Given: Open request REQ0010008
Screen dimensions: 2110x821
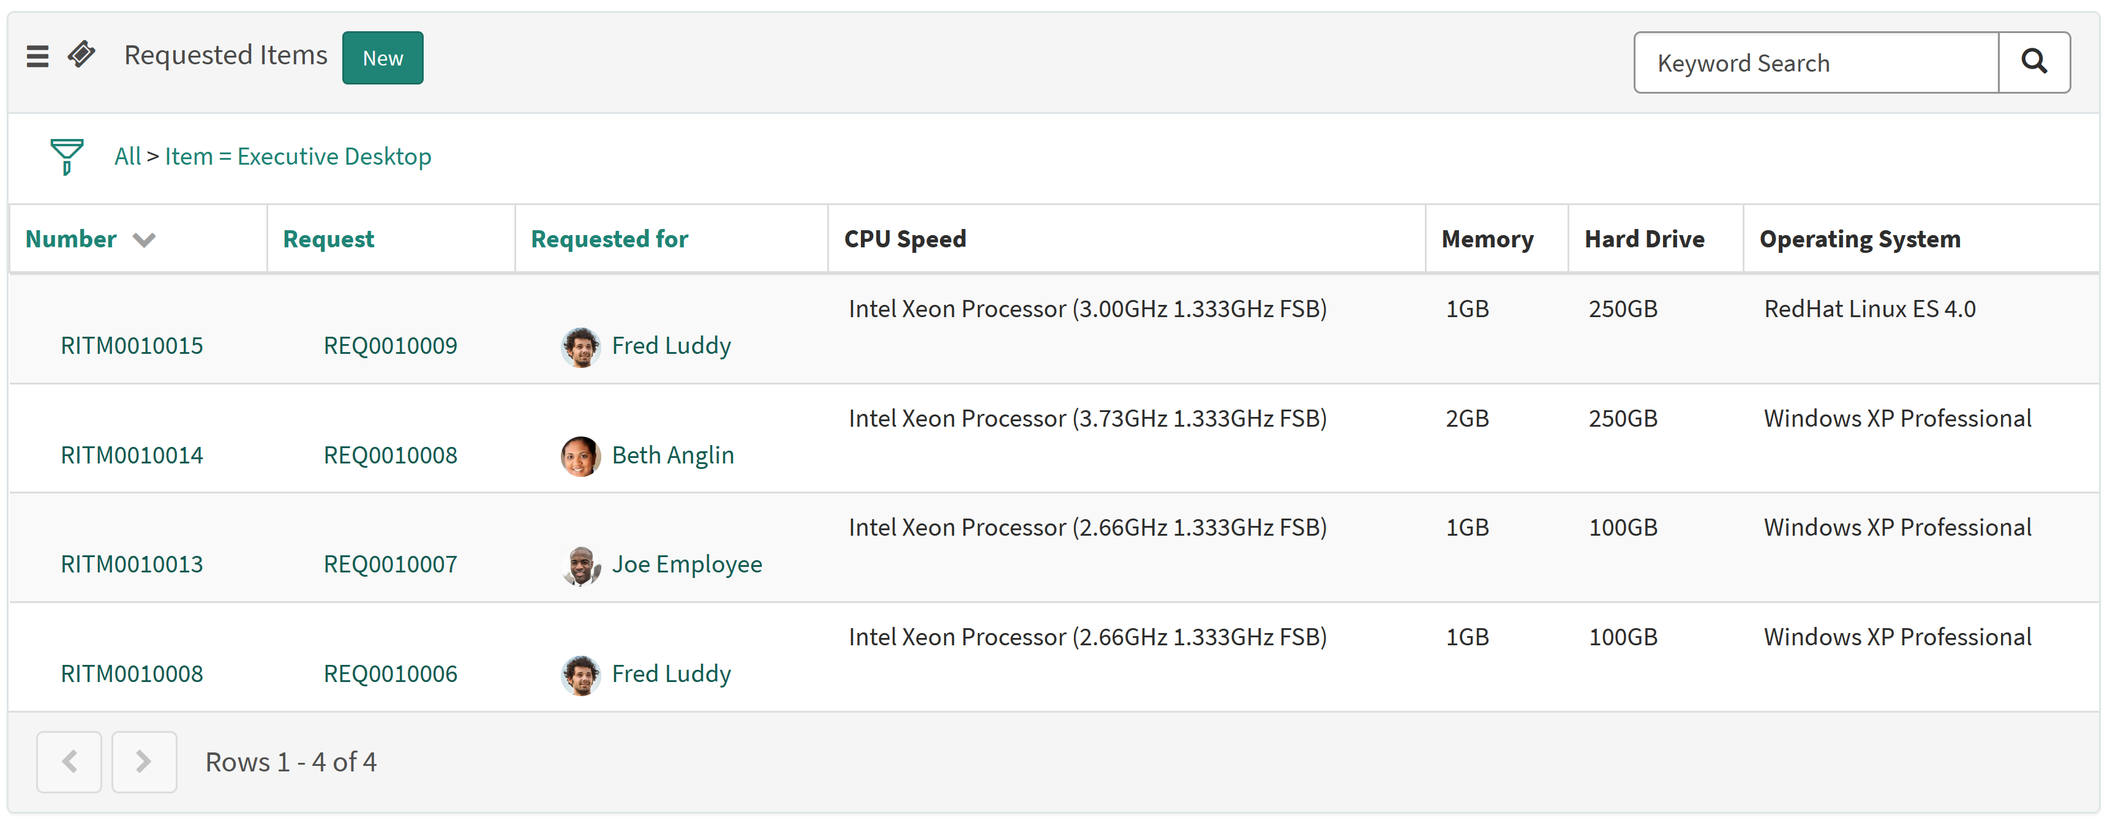Looking at the screenshot, I should coord(390,455).
